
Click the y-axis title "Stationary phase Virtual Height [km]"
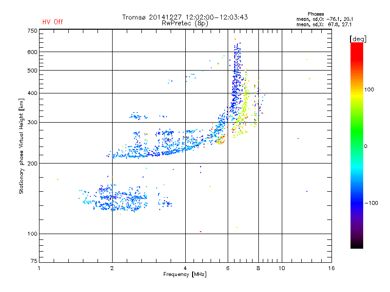click(x=21, y=146)
